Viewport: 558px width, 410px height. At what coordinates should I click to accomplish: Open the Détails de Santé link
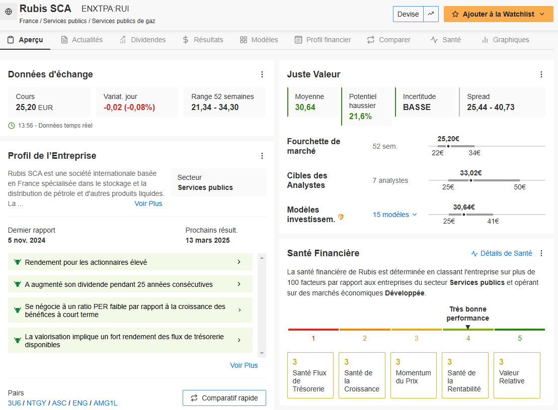pyautogui.click(x=502, y=253)
